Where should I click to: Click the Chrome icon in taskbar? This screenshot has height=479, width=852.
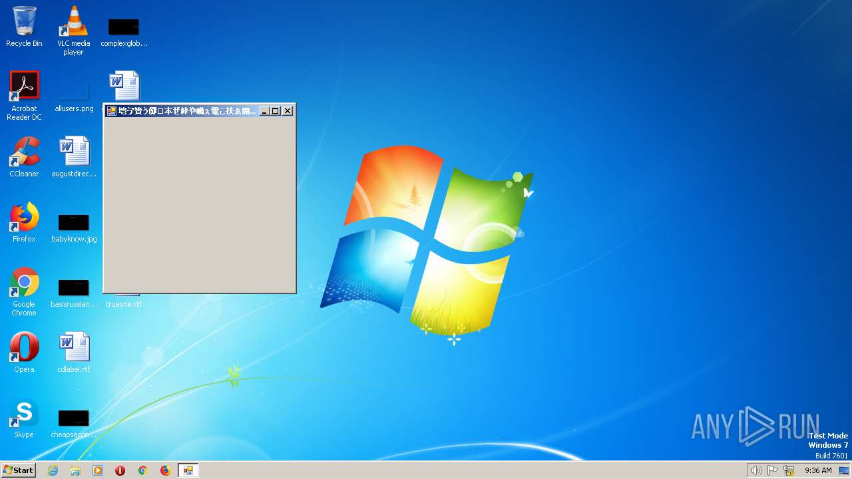click(142, 470)
